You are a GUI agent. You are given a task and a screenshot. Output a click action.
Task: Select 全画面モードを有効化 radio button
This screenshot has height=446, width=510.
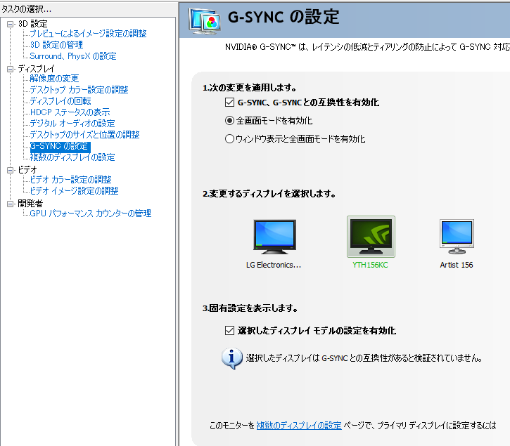(229, 121)
